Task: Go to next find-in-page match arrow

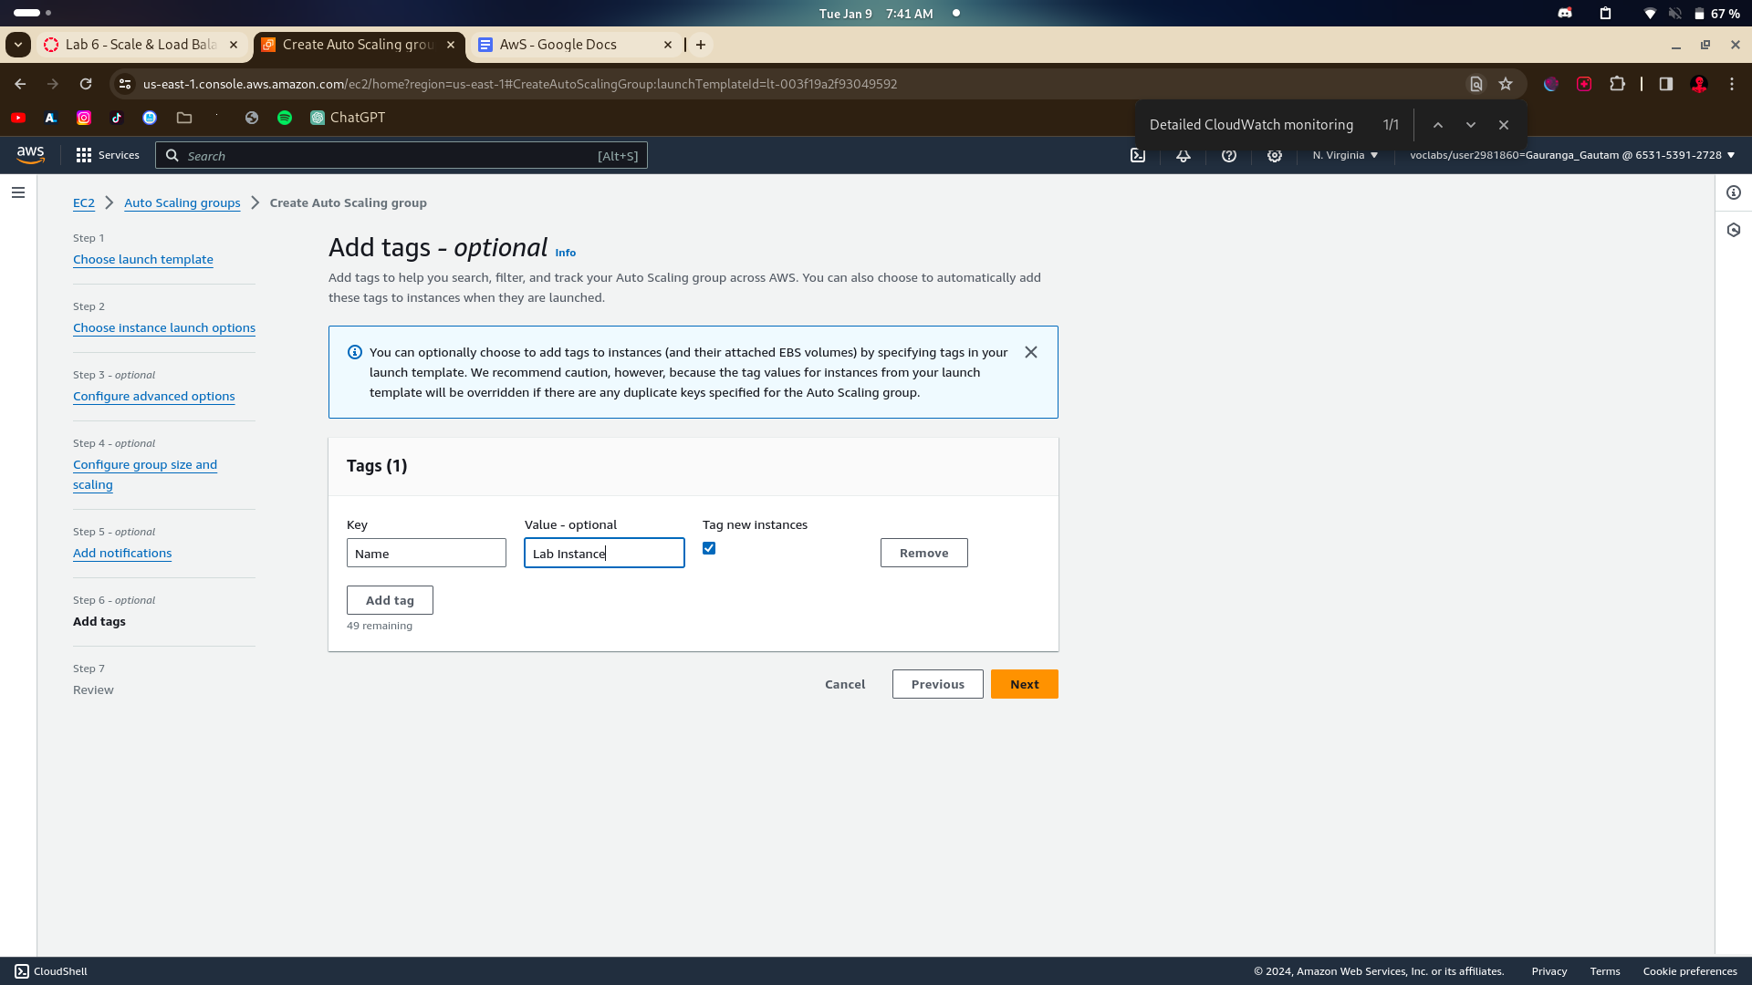Action: pos(1471,125)
